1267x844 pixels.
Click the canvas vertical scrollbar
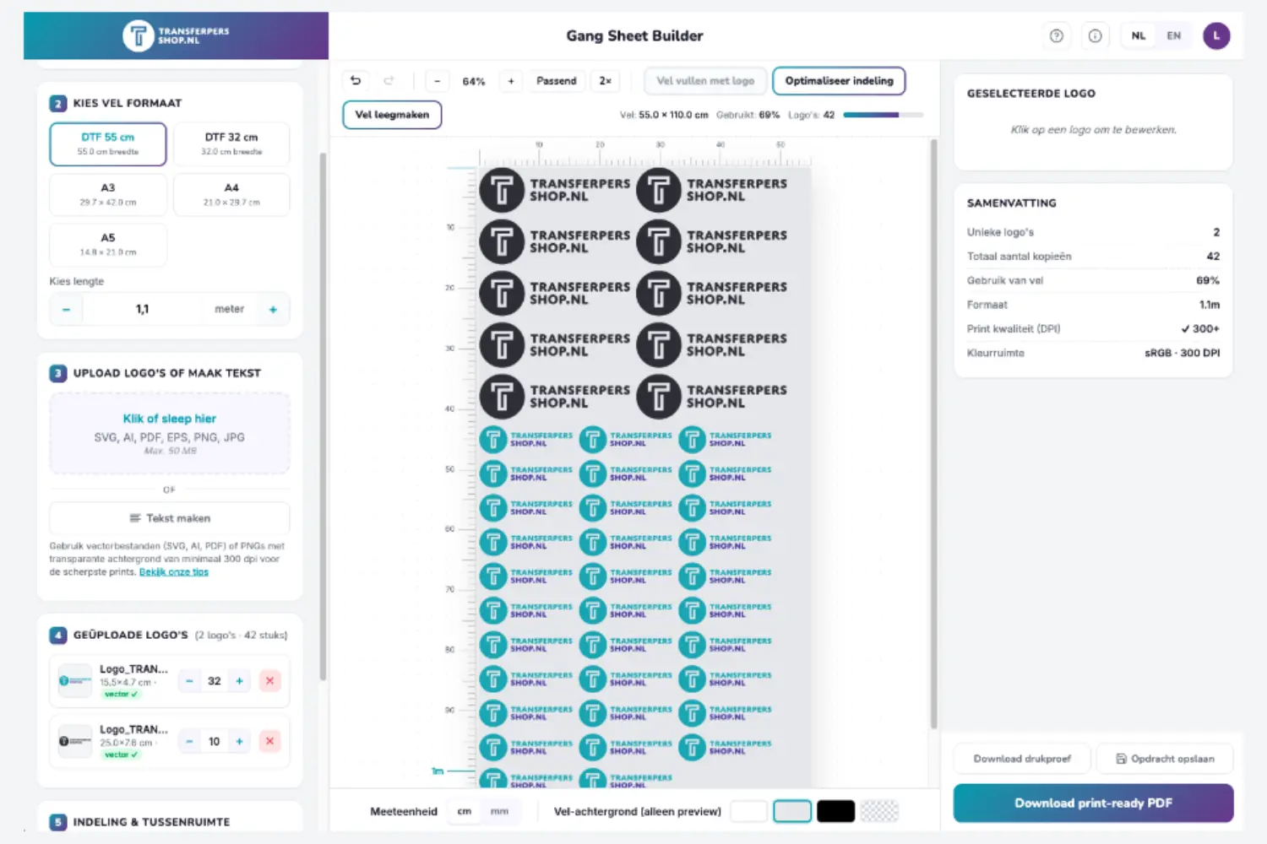click(933, 435)
